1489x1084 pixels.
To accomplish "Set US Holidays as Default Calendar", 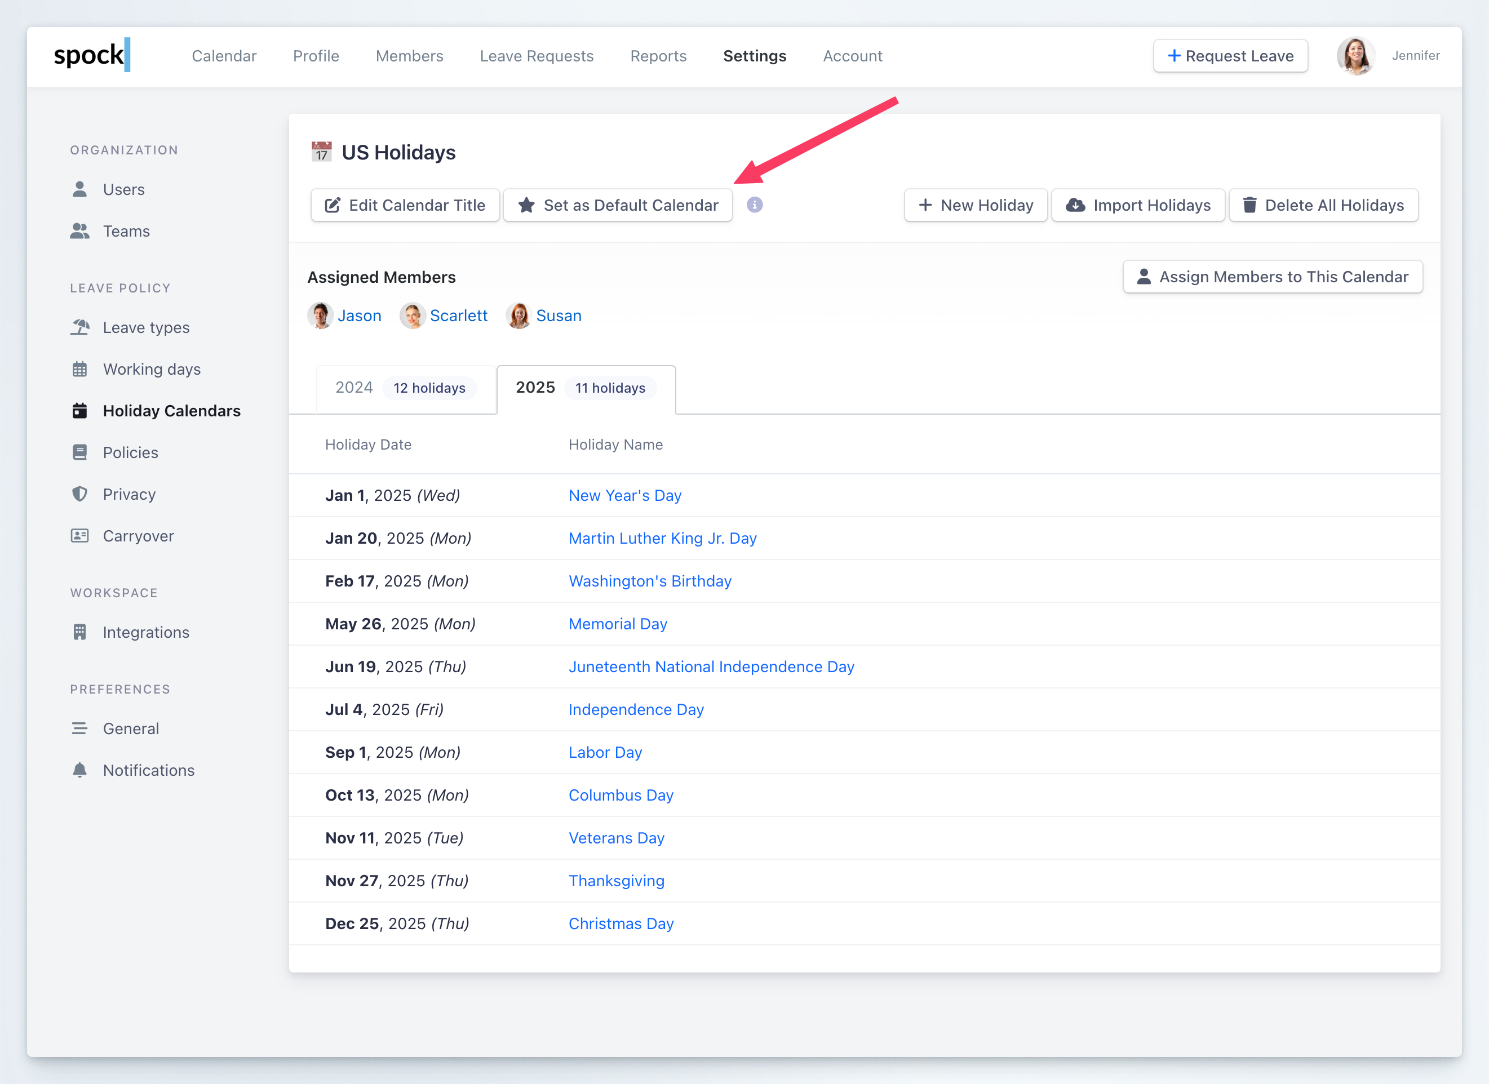I will [618, 206].
